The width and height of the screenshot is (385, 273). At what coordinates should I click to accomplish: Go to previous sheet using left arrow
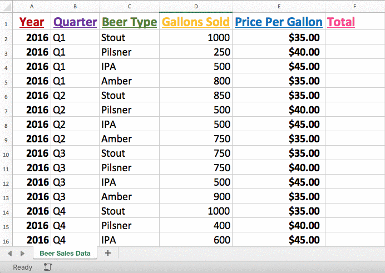(10, 254)
